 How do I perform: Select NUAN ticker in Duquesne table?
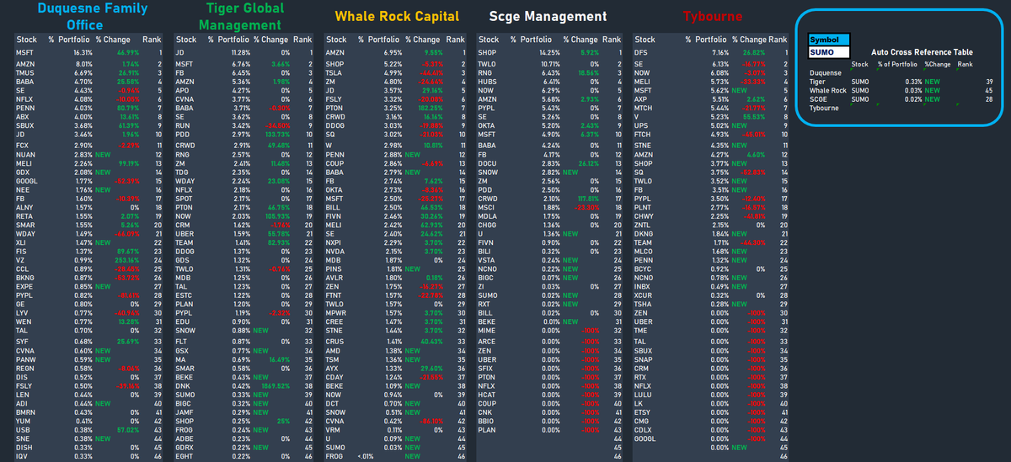point(24,155)
